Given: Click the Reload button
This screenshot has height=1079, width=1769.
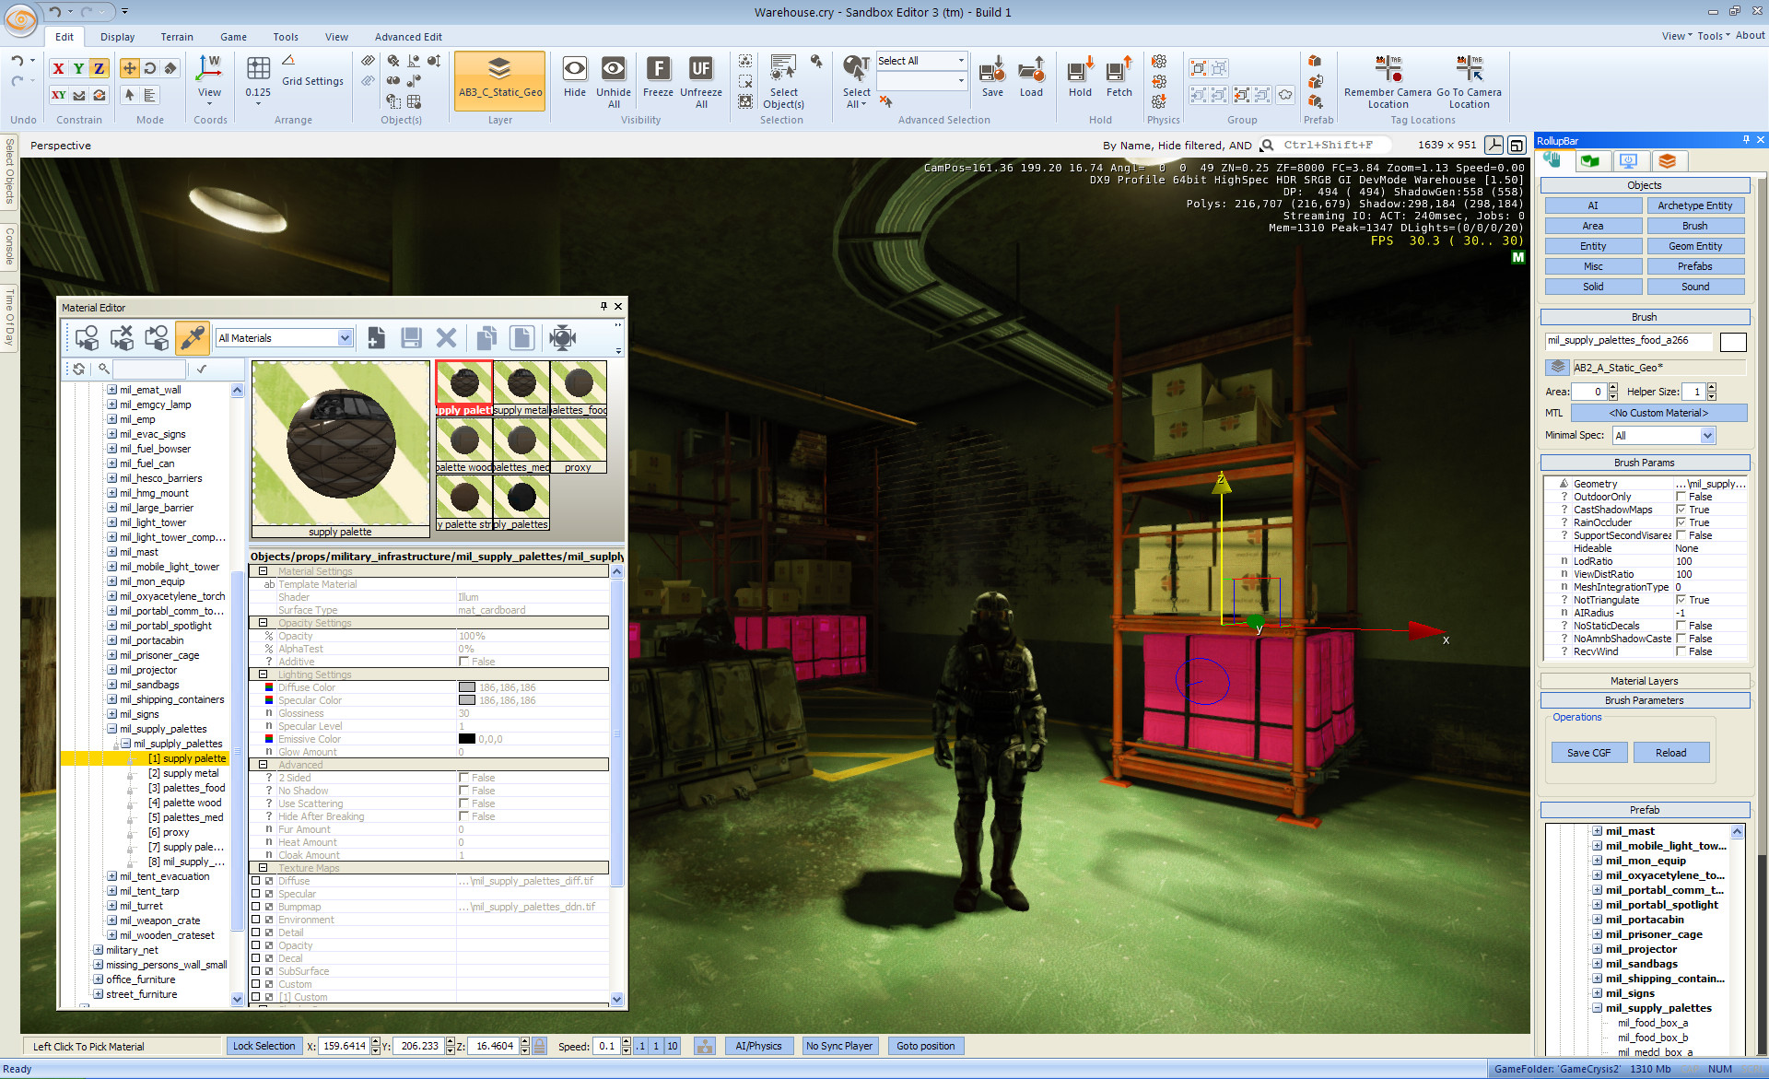Looking at the screenshot, I should (1670, 753).
